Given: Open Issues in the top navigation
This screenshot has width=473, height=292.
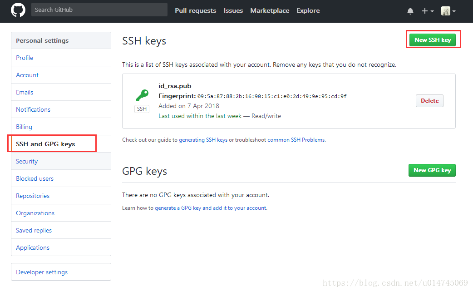Looking at the screenshot, I should click(x=233, y=10).
